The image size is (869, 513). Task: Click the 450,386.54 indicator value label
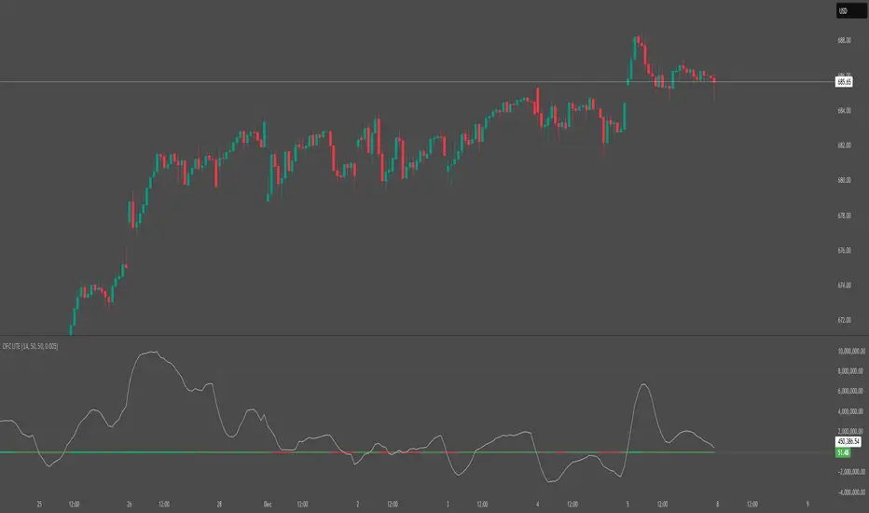(848, 441)
